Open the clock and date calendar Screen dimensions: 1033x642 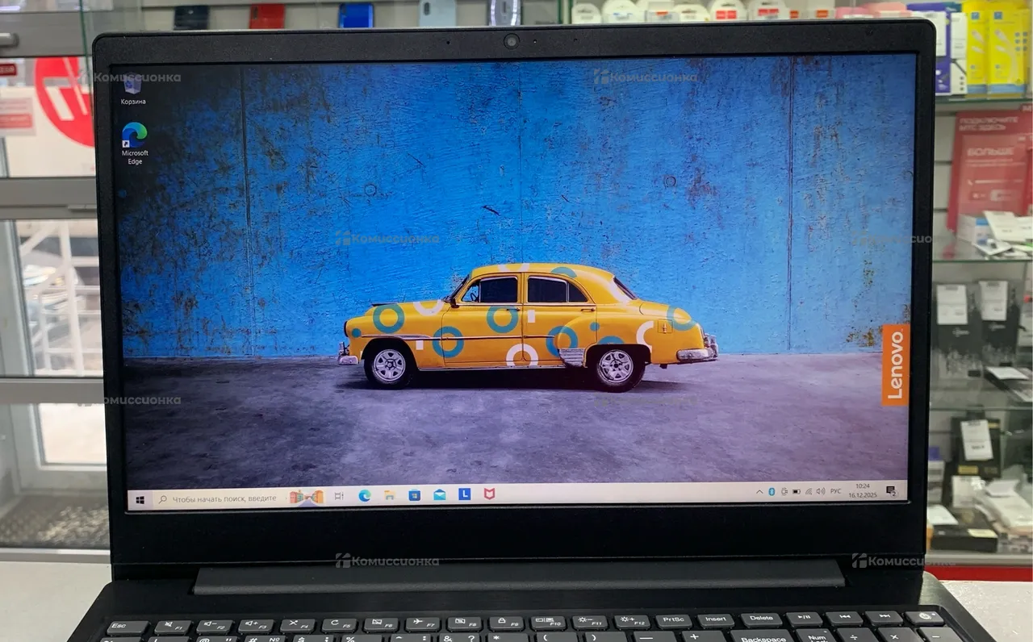click(x=862, y=490)
